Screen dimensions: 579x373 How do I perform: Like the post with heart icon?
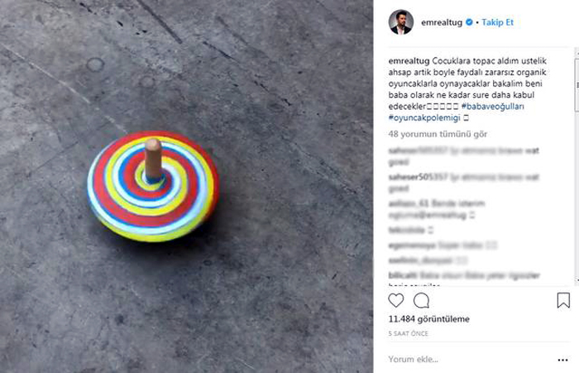click(397, 300)
